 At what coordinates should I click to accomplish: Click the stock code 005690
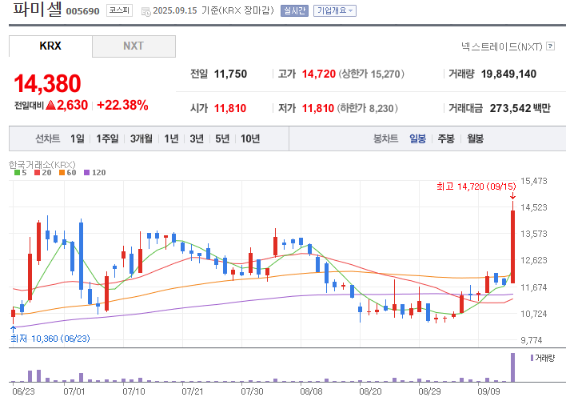(x=82, y=11)
